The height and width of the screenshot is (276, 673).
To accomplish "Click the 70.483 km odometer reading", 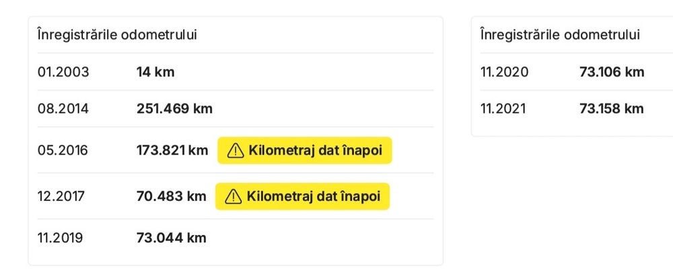I will pyautogui.click(x=172, y=197).
